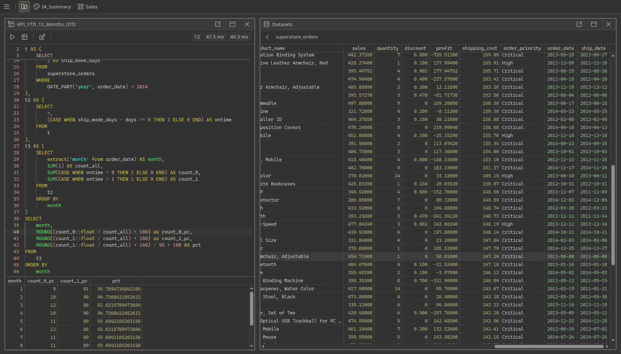Select the profit column header
Viewport: 621px width, 354px height.
pyautogui.click(x=444, y=48)
